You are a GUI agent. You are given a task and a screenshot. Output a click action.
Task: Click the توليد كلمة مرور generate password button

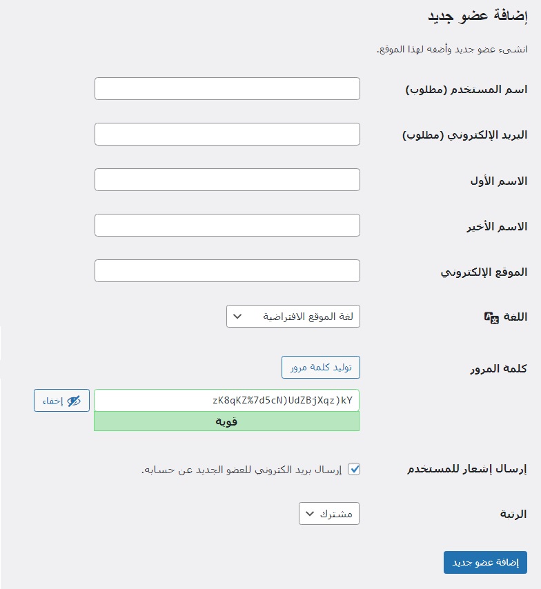[x=321, y=367]
